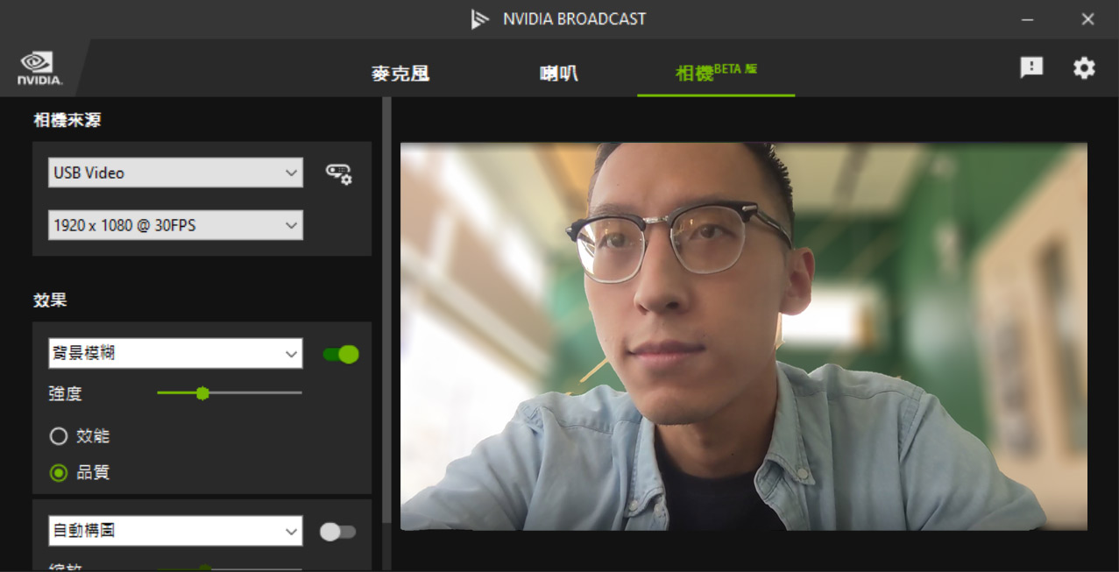Screen dimensions: 1119x572
Task: Open the 1920 x 1080 @ 30FPS resolution dropdown
Action: pyautogui.click(x=175, y=225)
